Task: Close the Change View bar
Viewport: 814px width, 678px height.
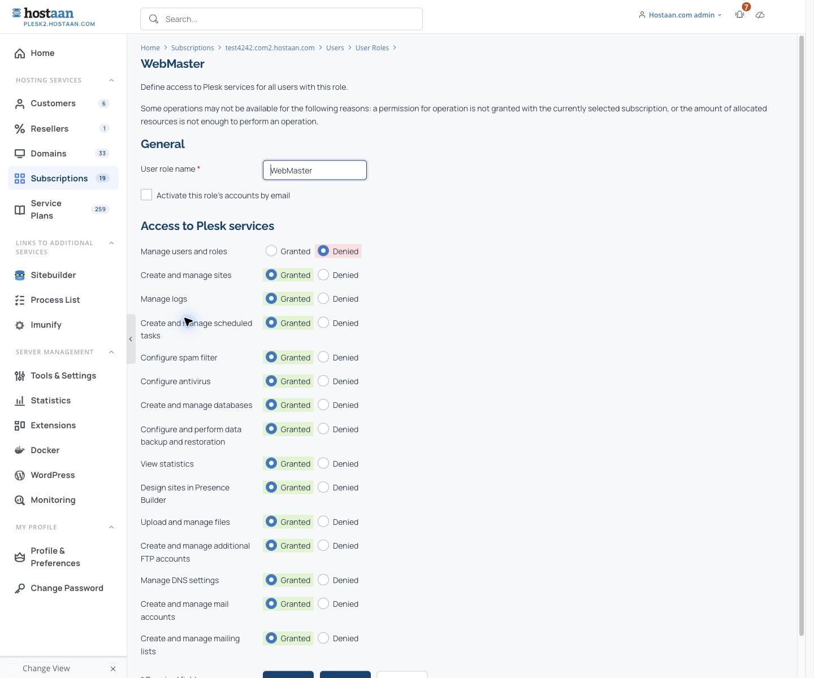Action: (113, 669)
